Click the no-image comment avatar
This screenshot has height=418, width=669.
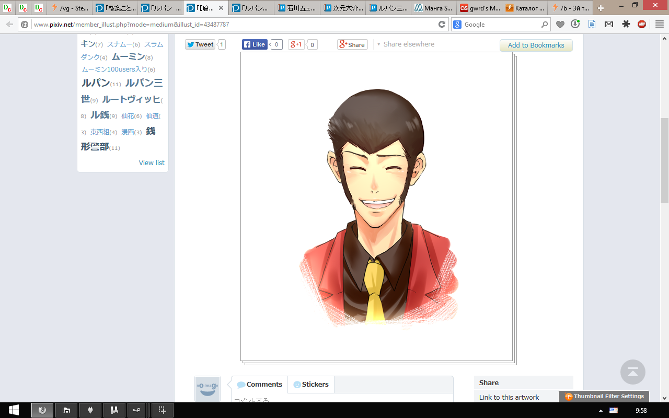tap(207, 389)
